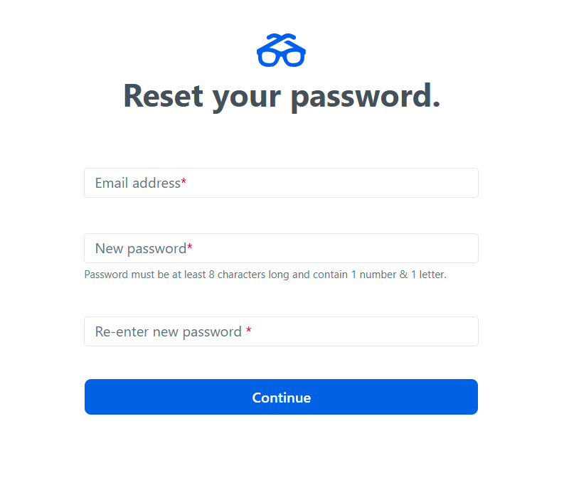Click the word "Reset" in the heading

164,95
